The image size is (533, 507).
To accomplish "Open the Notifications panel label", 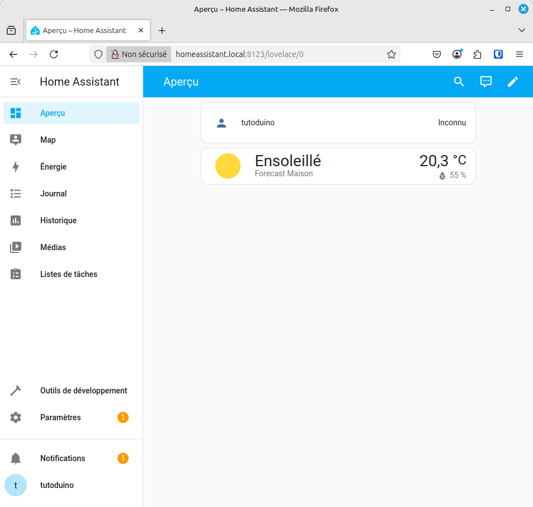I will [63, 458].
